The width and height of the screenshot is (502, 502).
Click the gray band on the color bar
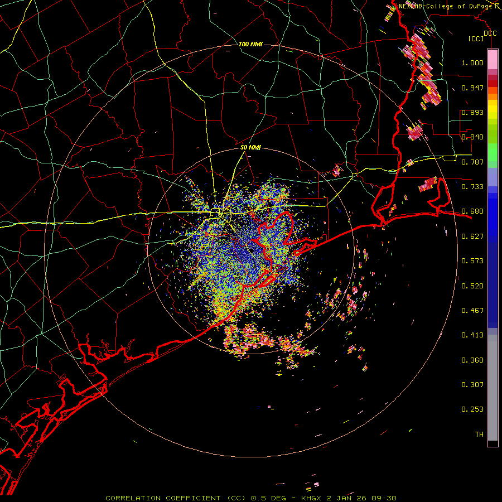[493, 388]
